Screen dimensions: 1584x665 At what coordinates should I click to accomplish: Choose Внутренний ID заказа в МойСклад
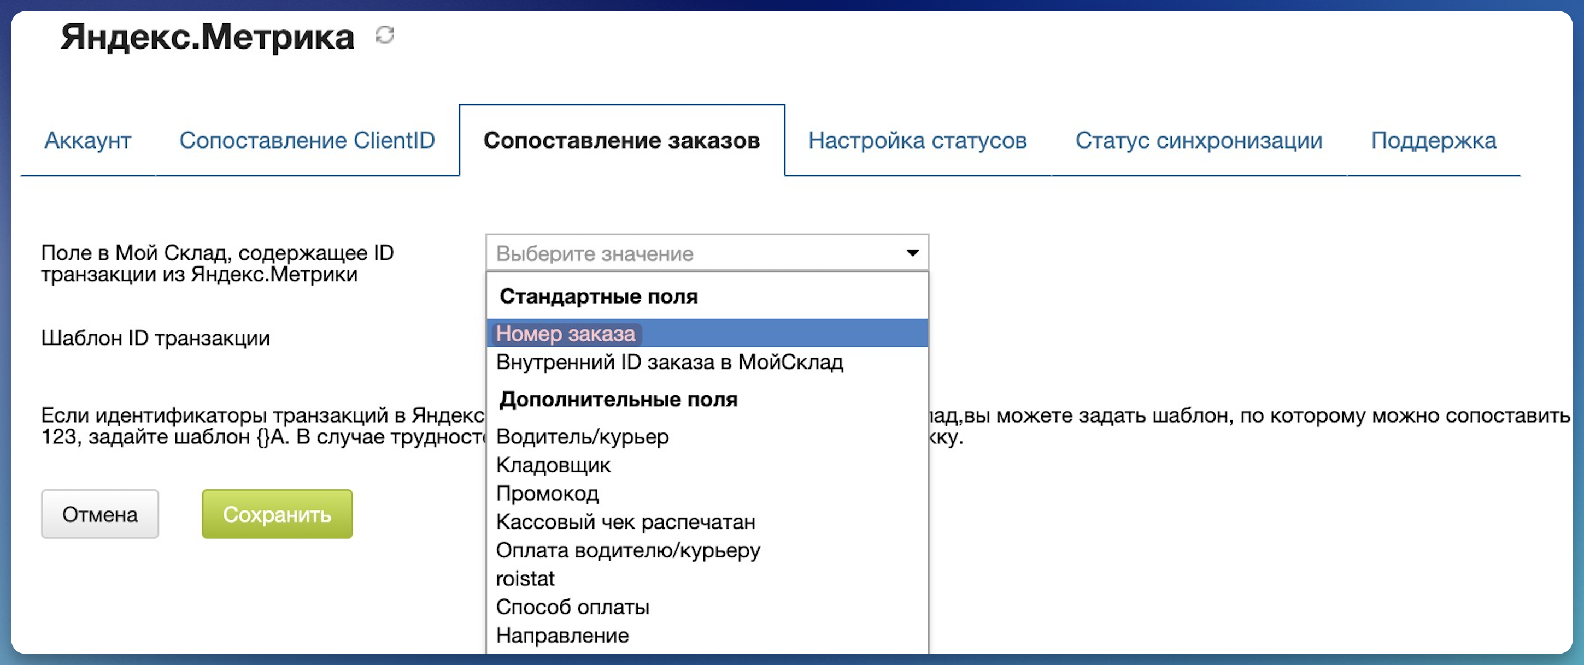pyautogui.click(x=707, y=363)
